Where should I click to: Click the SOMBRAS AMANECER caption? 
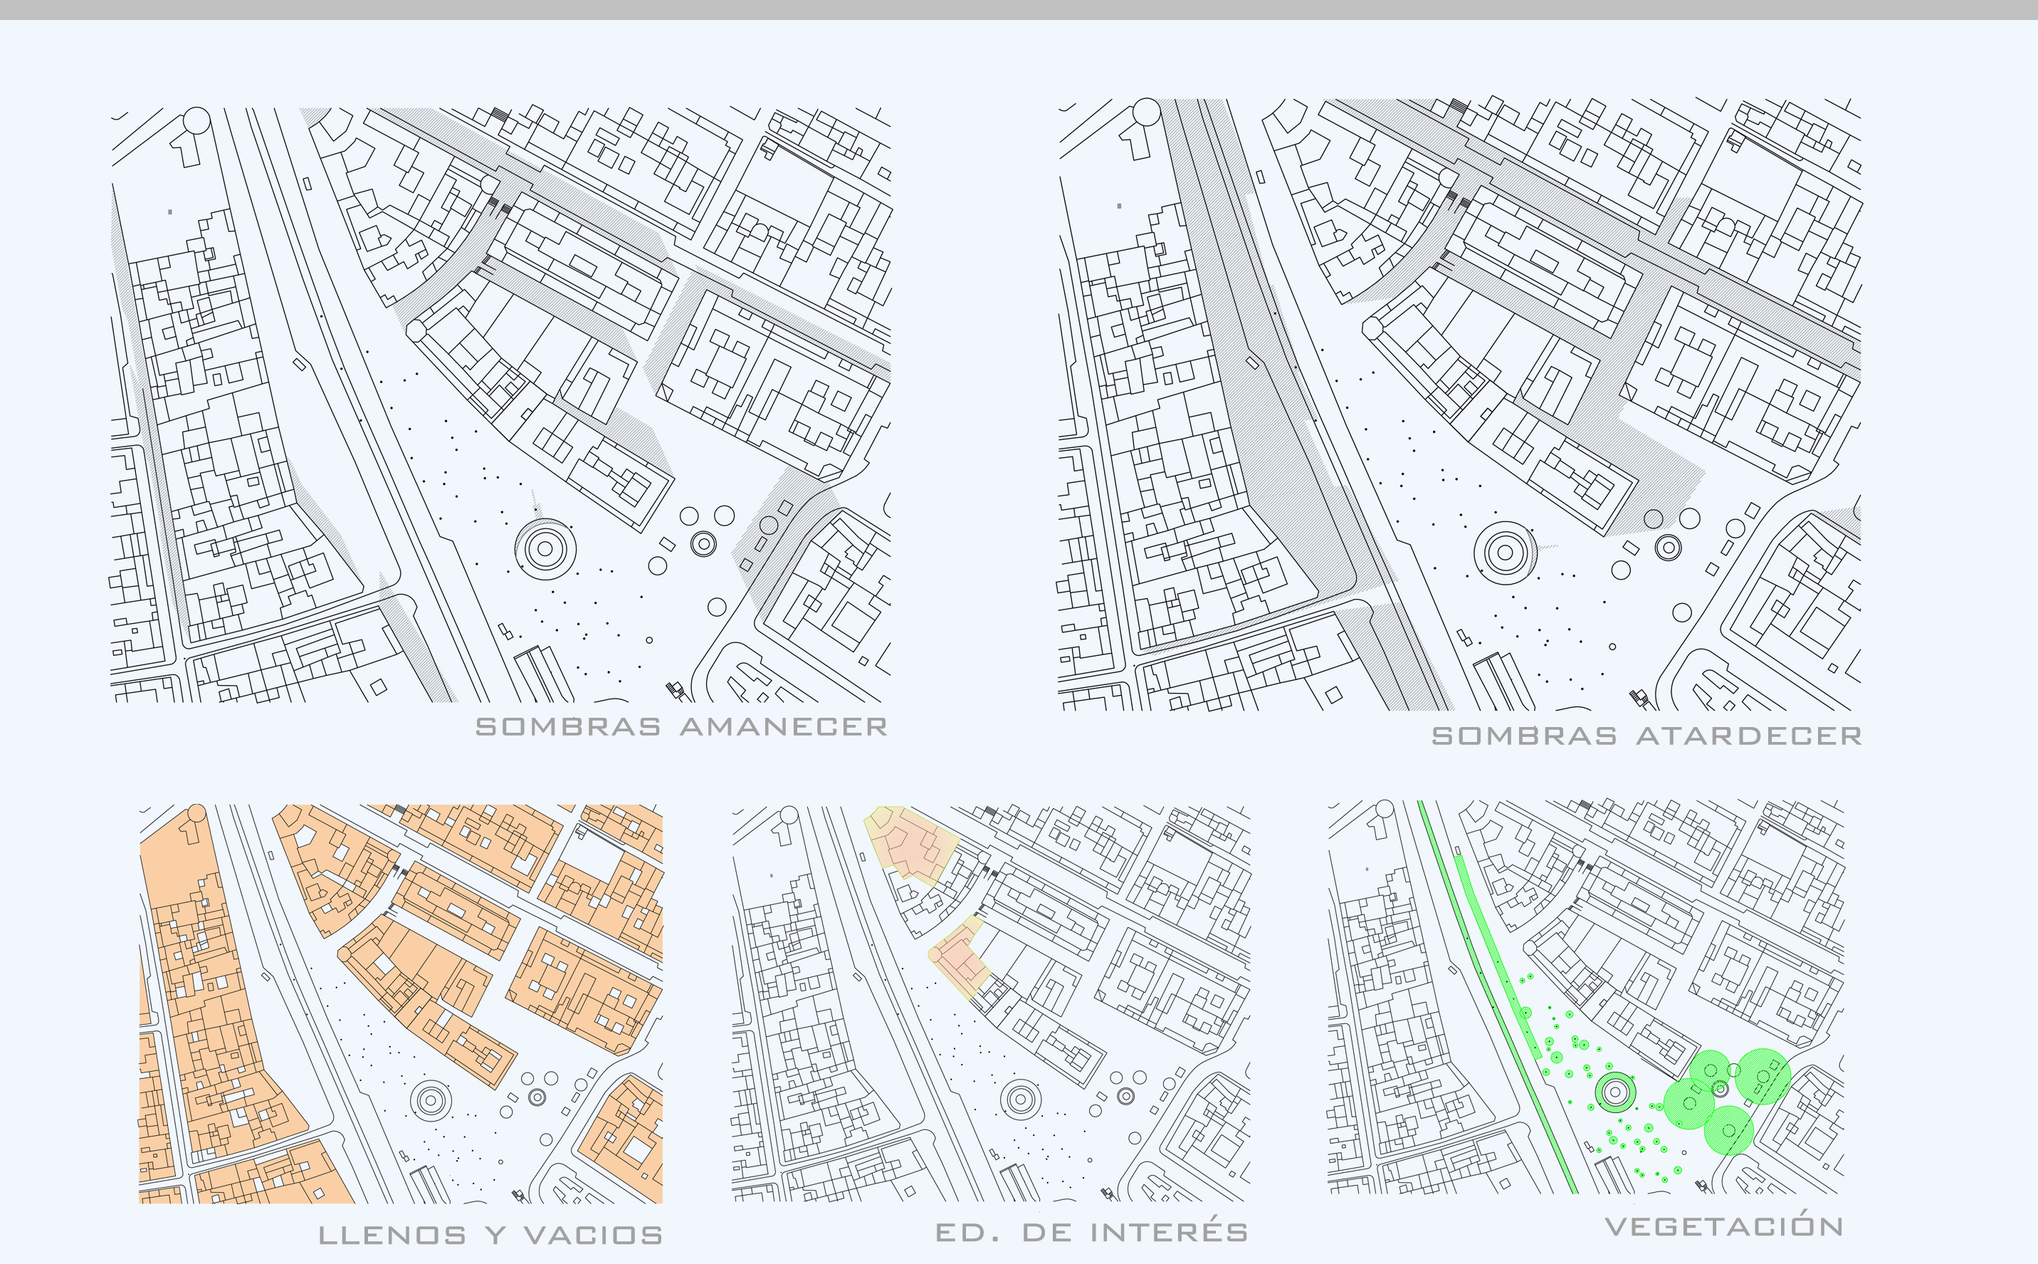(681, 726)
